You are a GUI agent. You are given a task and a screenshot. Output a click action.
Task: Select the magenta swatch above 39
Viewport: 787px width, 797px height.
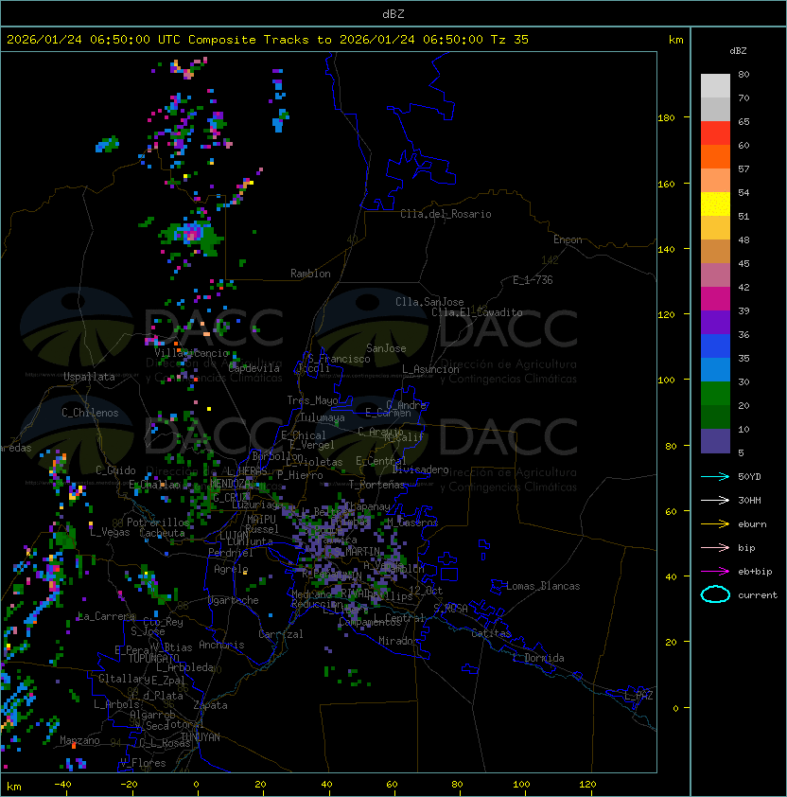[x=715, y=299]
